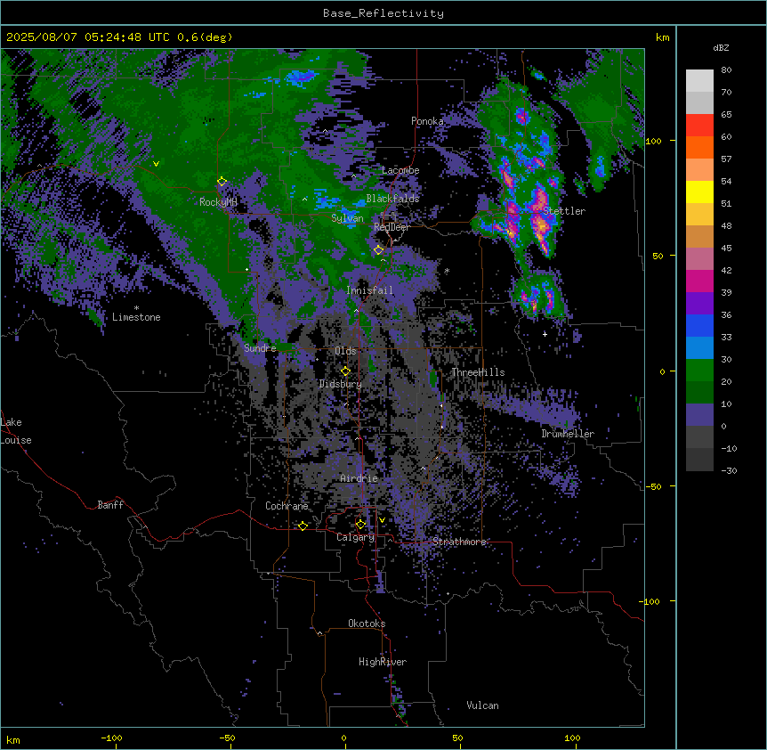Click the Calgary label

point(355,537)
